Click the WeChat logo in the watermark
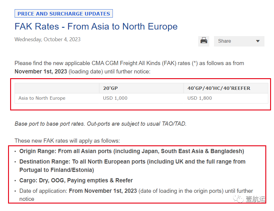This screenshot has width=274, height=211. tap(240, 199)
